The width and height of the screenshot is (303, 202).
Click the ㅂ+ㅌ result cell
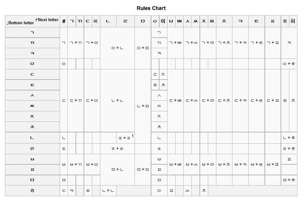point(256,164)
